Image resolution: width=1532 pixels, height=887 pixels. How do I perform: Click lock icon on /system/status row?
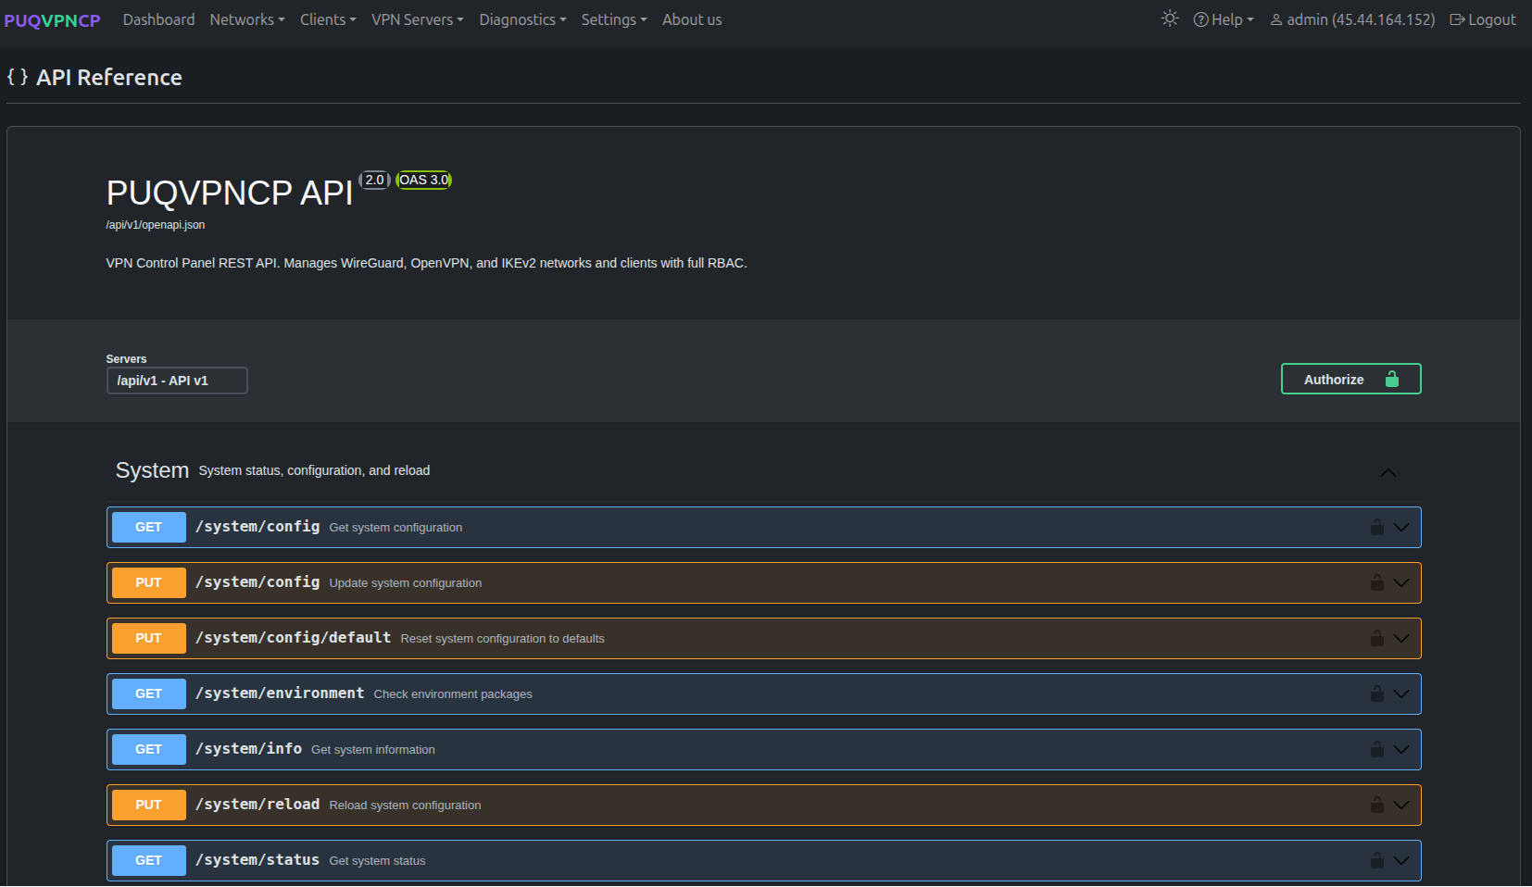pyautogui.click(x=1377, y=860)
